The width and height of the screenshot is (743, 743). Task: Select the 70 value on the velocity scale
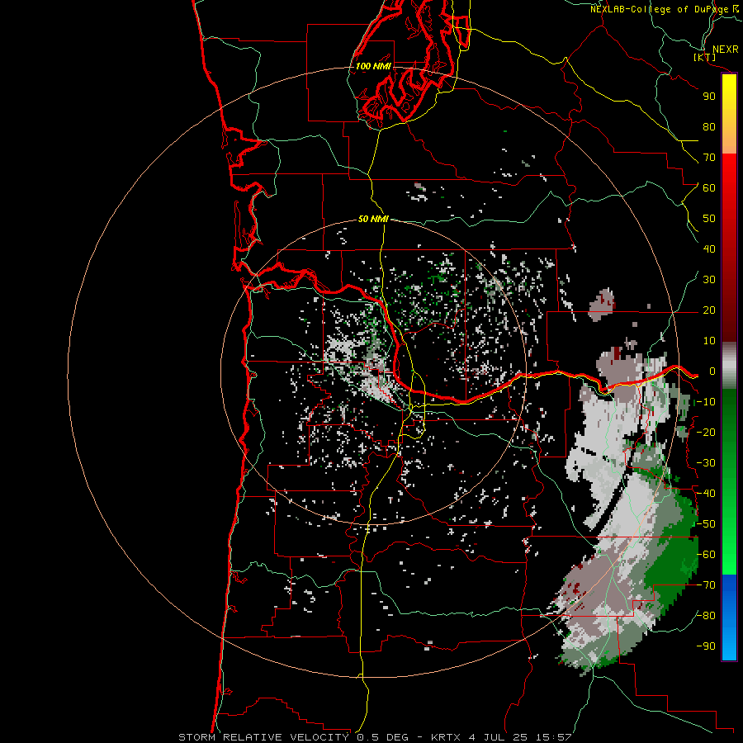point(709,158)
